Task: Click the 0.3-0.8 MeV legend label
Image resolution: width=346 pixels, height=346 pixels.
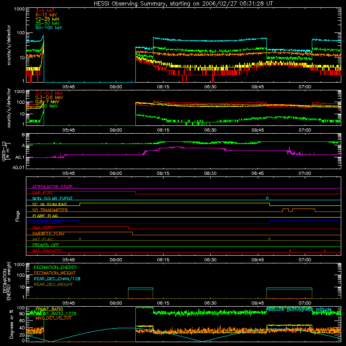Action: pyautogui.click(x=49, y=97)
